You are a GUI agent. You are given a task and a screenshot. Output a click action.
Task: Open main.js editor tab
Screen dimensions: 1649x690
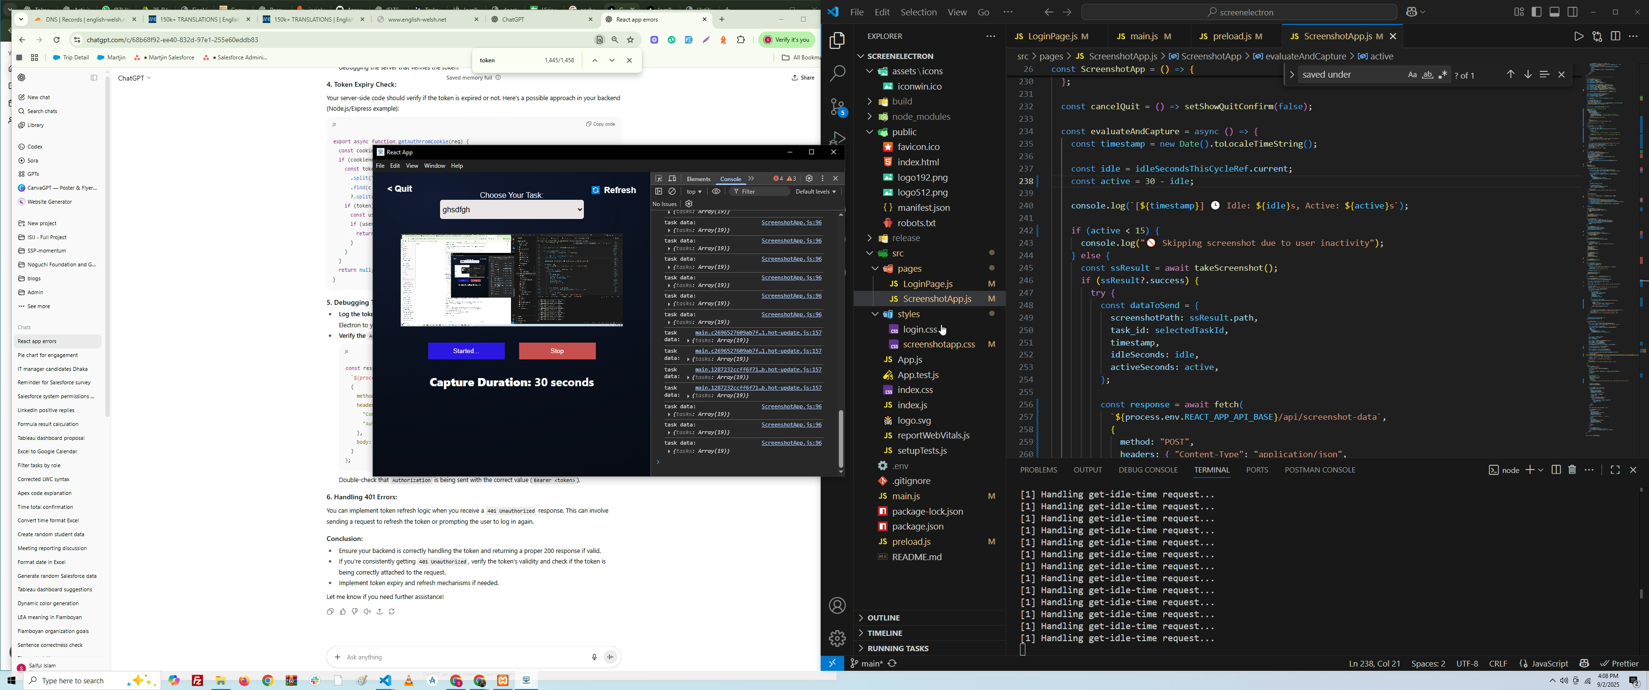(x=1145, y=36)
